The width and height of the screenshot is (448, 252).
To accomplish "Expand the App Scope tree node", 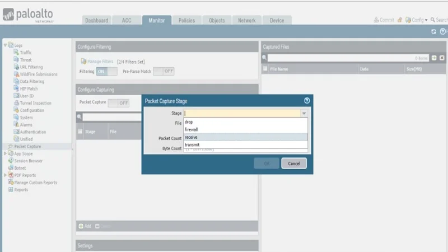I will pos(5,153).
